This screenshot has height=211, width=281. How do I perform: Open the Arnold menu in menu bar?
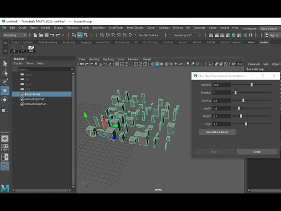(224, 28)
